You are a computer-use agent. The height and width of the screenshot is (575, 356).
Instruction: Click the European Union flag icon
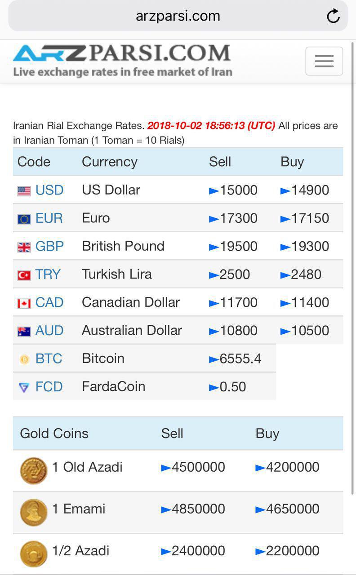pyautogui.click(x=24, y=219)
